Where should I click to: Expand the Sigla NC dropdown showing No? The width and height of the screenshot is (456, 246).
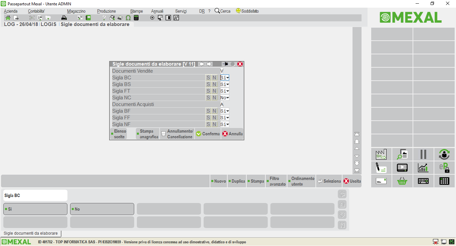pyautogui.click(x=225, y=98)
